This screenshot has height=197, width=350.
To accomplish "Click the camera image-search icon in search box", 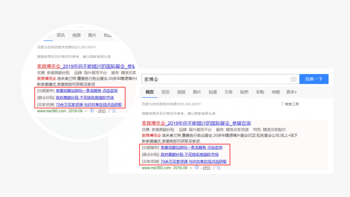I will pos(293,79).
